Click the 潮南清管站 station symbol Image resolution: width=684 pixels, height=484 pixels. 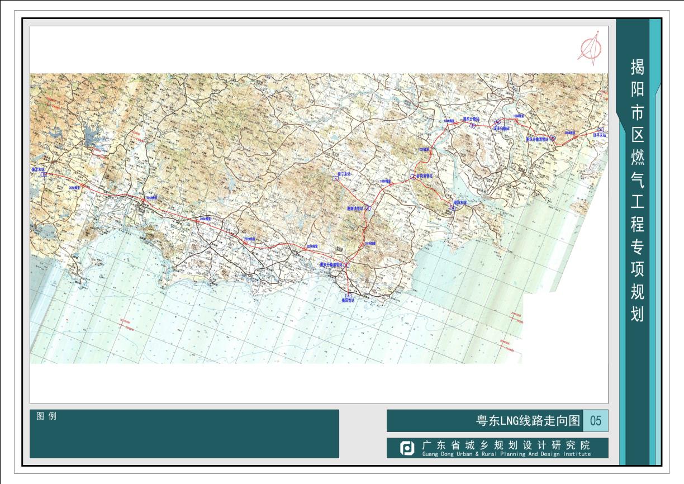pos(368,207)
